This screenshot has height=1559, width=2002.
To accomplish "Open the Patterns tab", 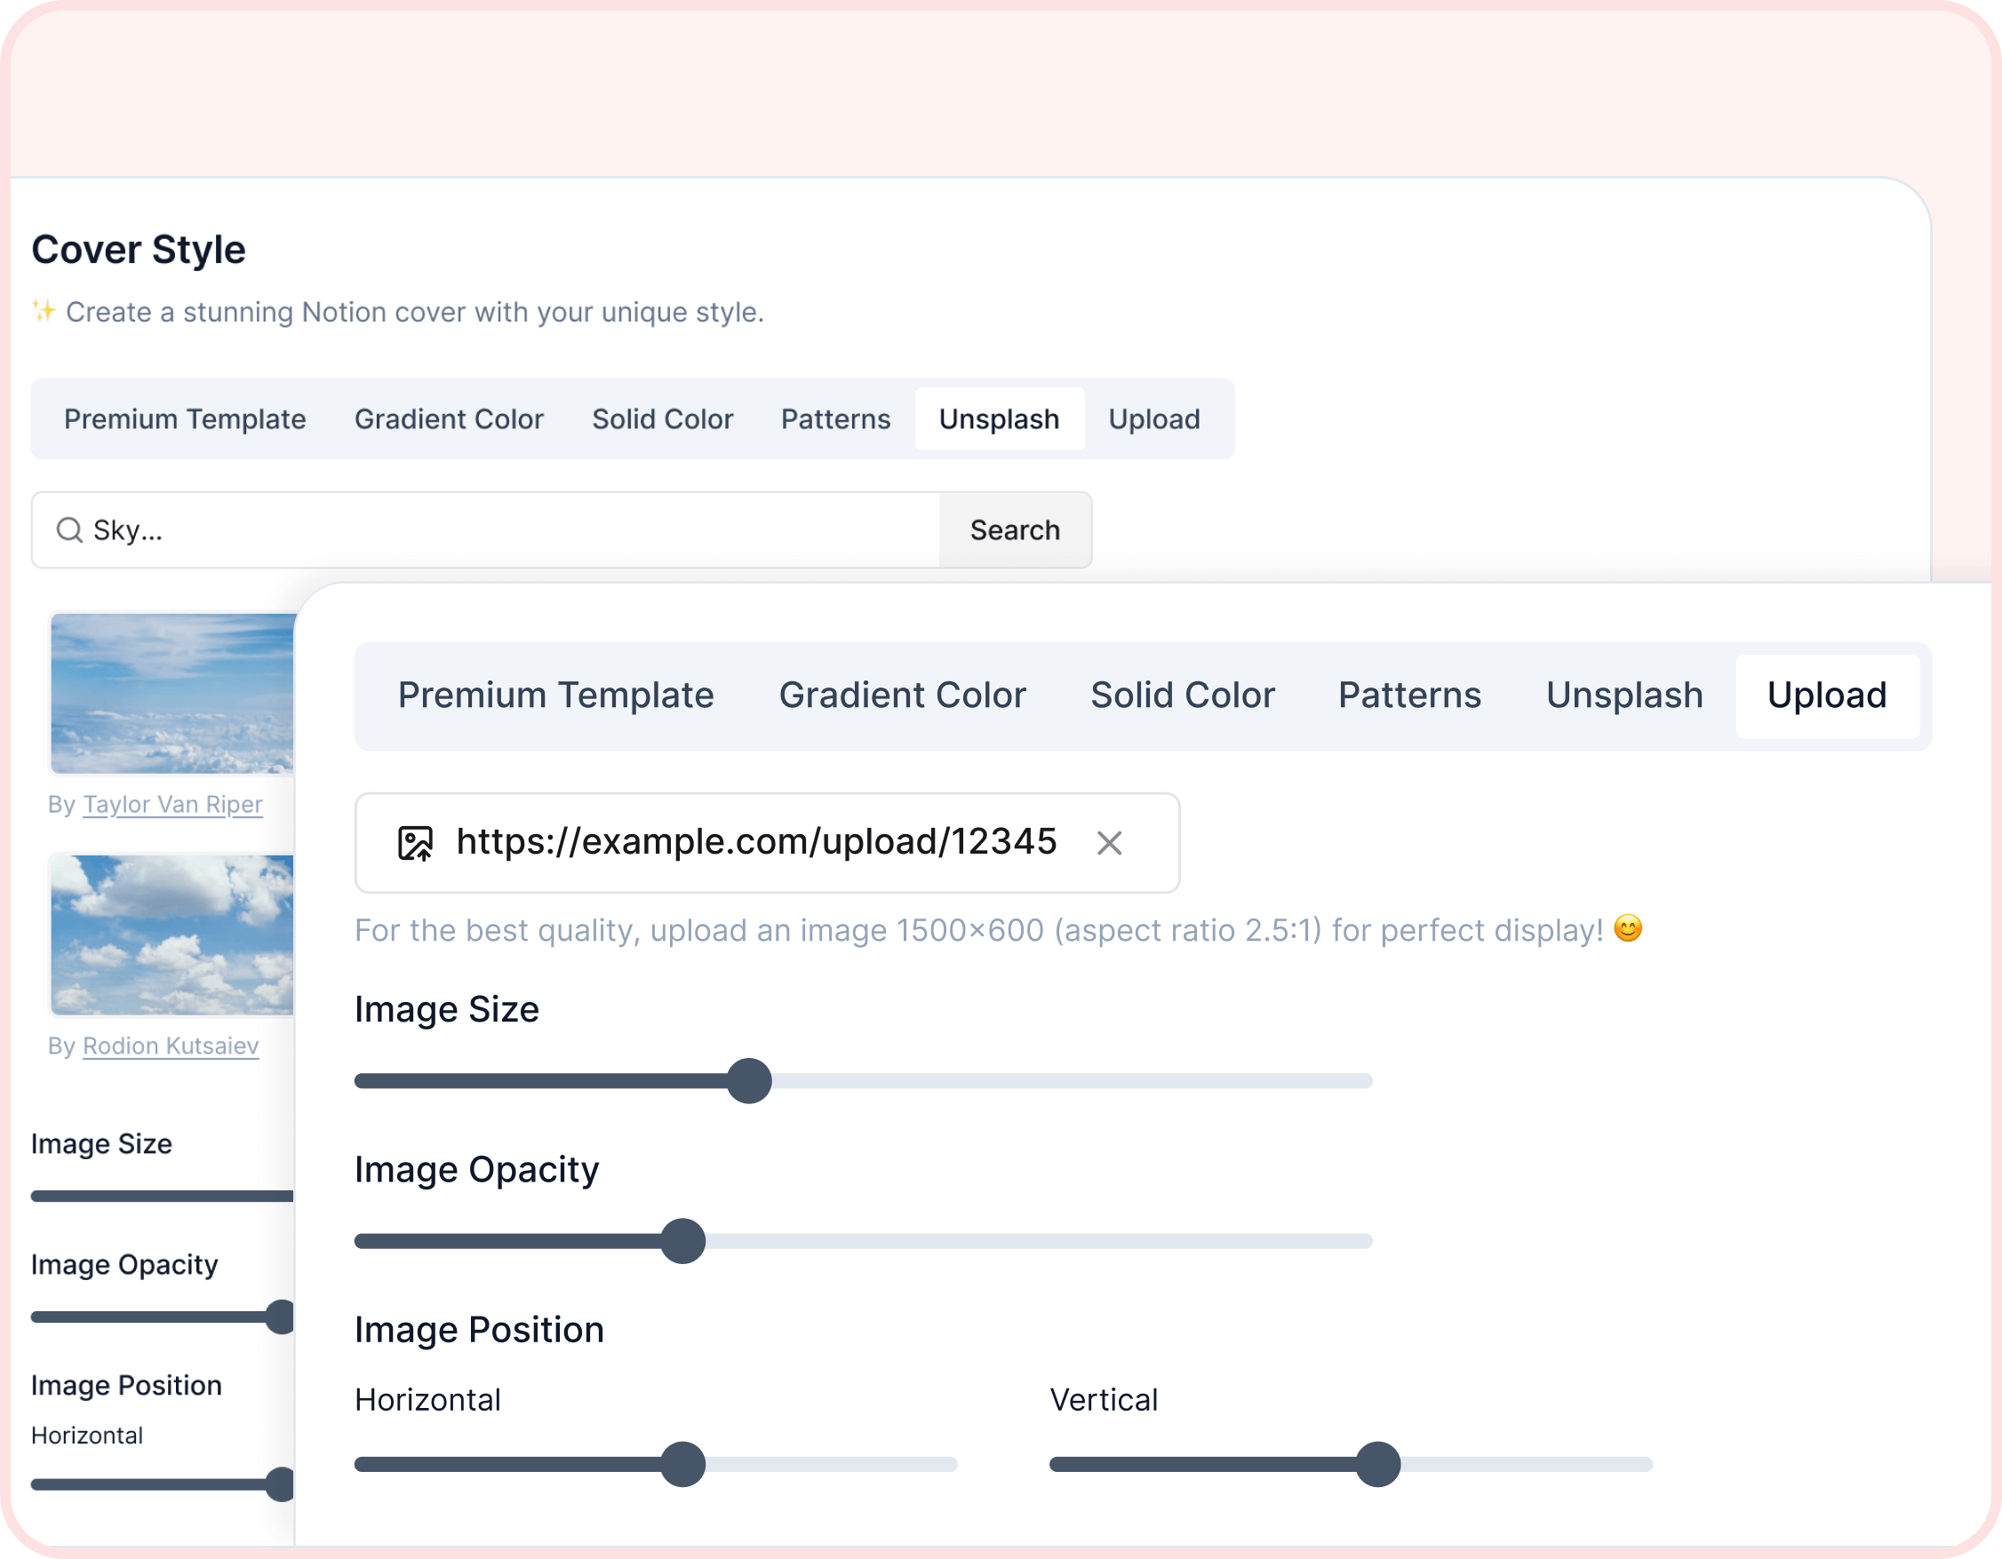I will tap(1409, 695).
